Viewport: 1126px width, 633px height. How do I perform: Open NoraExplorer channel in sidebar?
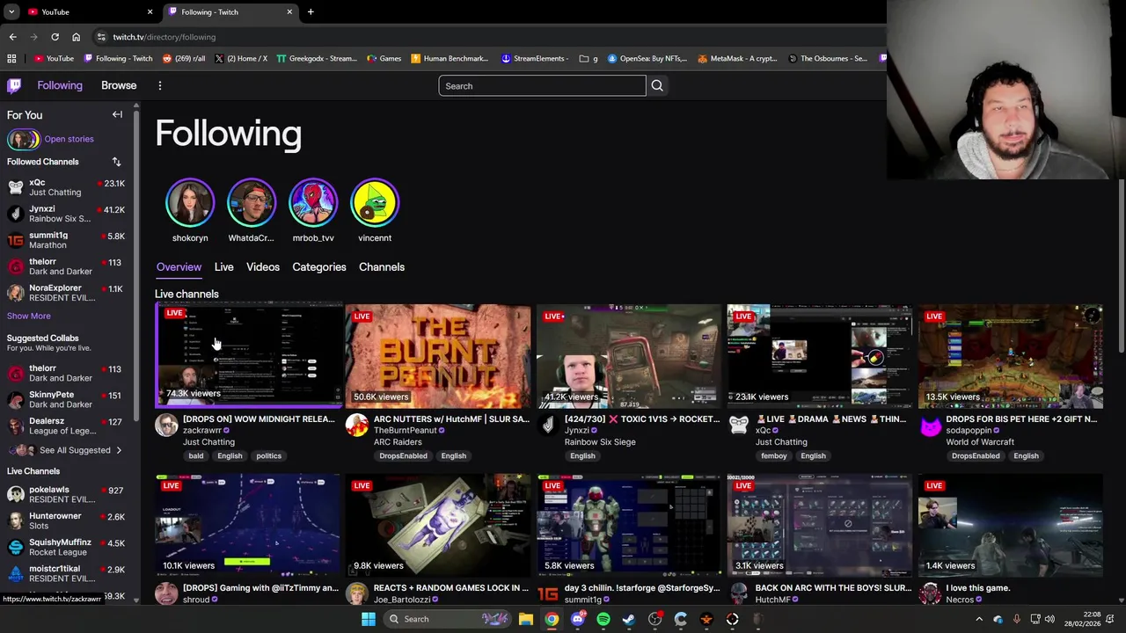click(x=66, y=293)
